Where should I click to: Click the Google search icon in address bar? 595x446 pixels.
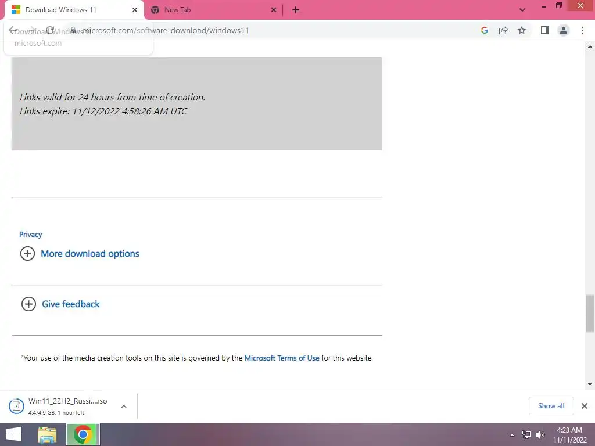(x=484, y=30)
